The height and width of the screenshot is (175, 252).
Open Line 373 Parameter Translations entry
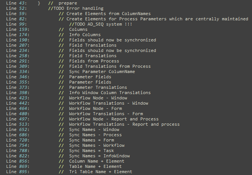click(67, 87)
